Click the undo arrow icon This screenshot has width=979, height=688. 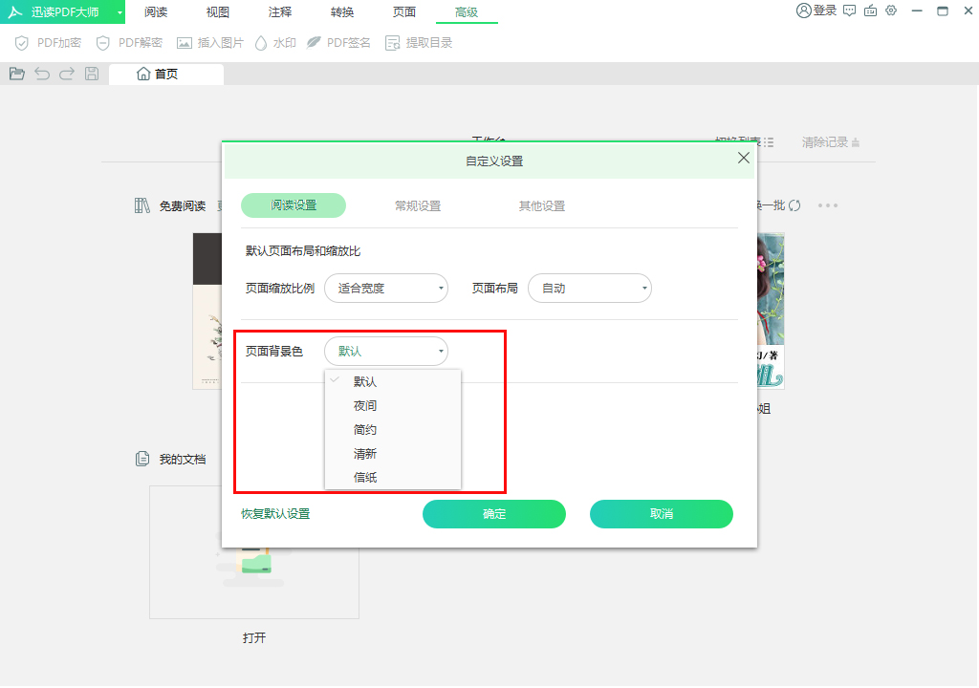coord(41,73)
